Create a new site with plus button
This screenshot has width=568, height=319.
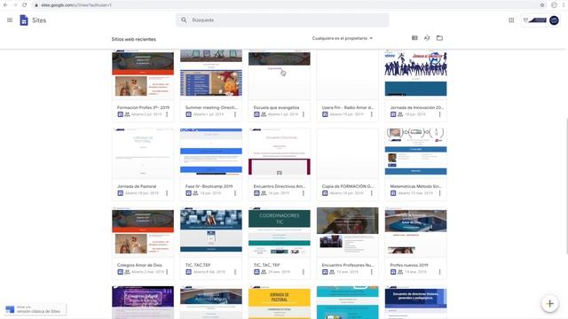pos(549,303)
